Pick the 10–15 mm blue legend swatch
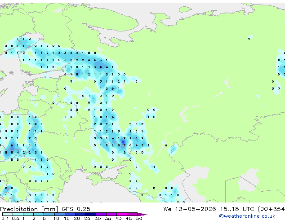 (60, 214)
